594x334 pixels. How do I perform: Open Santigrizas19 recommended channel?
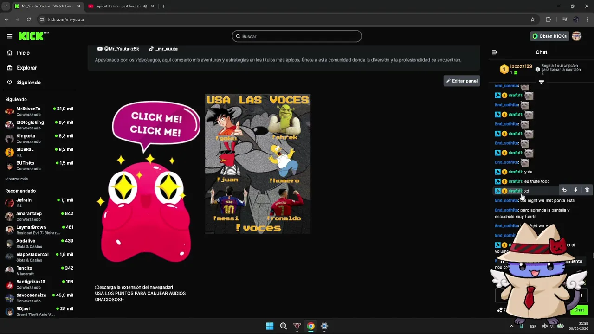[x=39, y=284]
